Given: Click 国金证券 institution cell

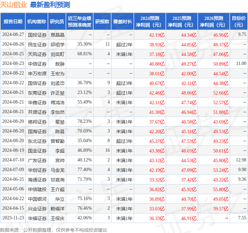Looking at the screenshot, I should coord(37,151).
